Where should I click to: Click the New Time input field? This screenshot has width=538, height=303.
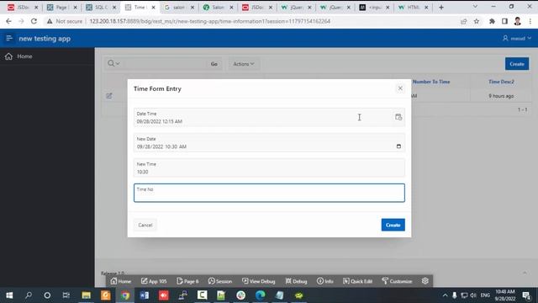click(269, 167)
